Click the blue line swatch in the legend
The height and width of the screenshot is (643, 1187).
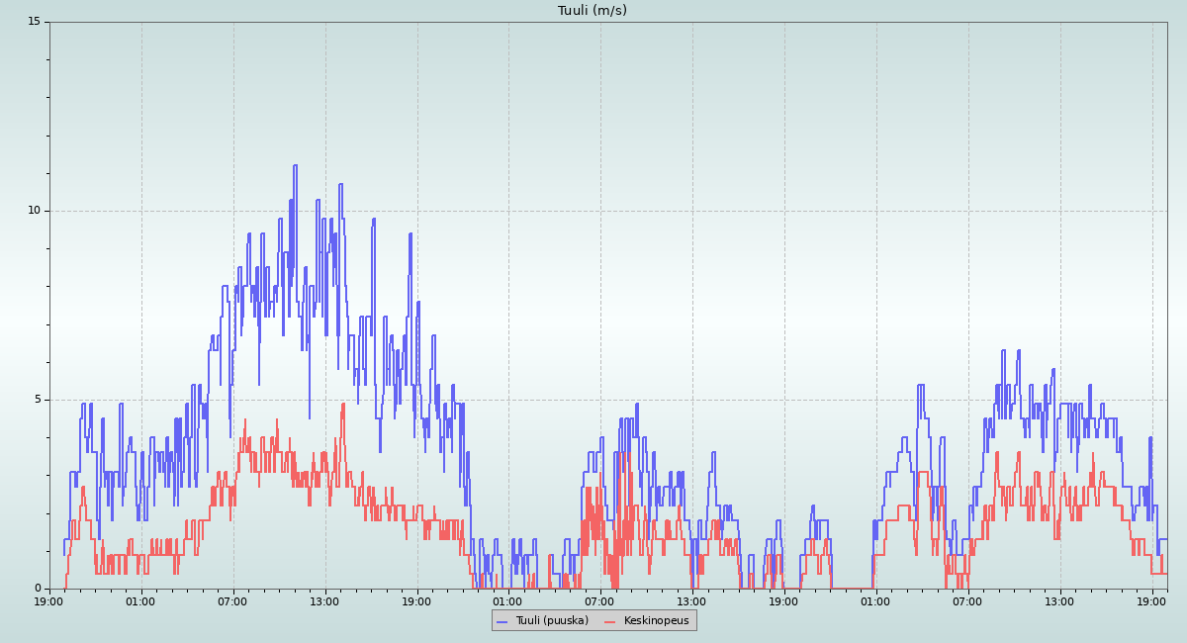[x=502, y=622]
